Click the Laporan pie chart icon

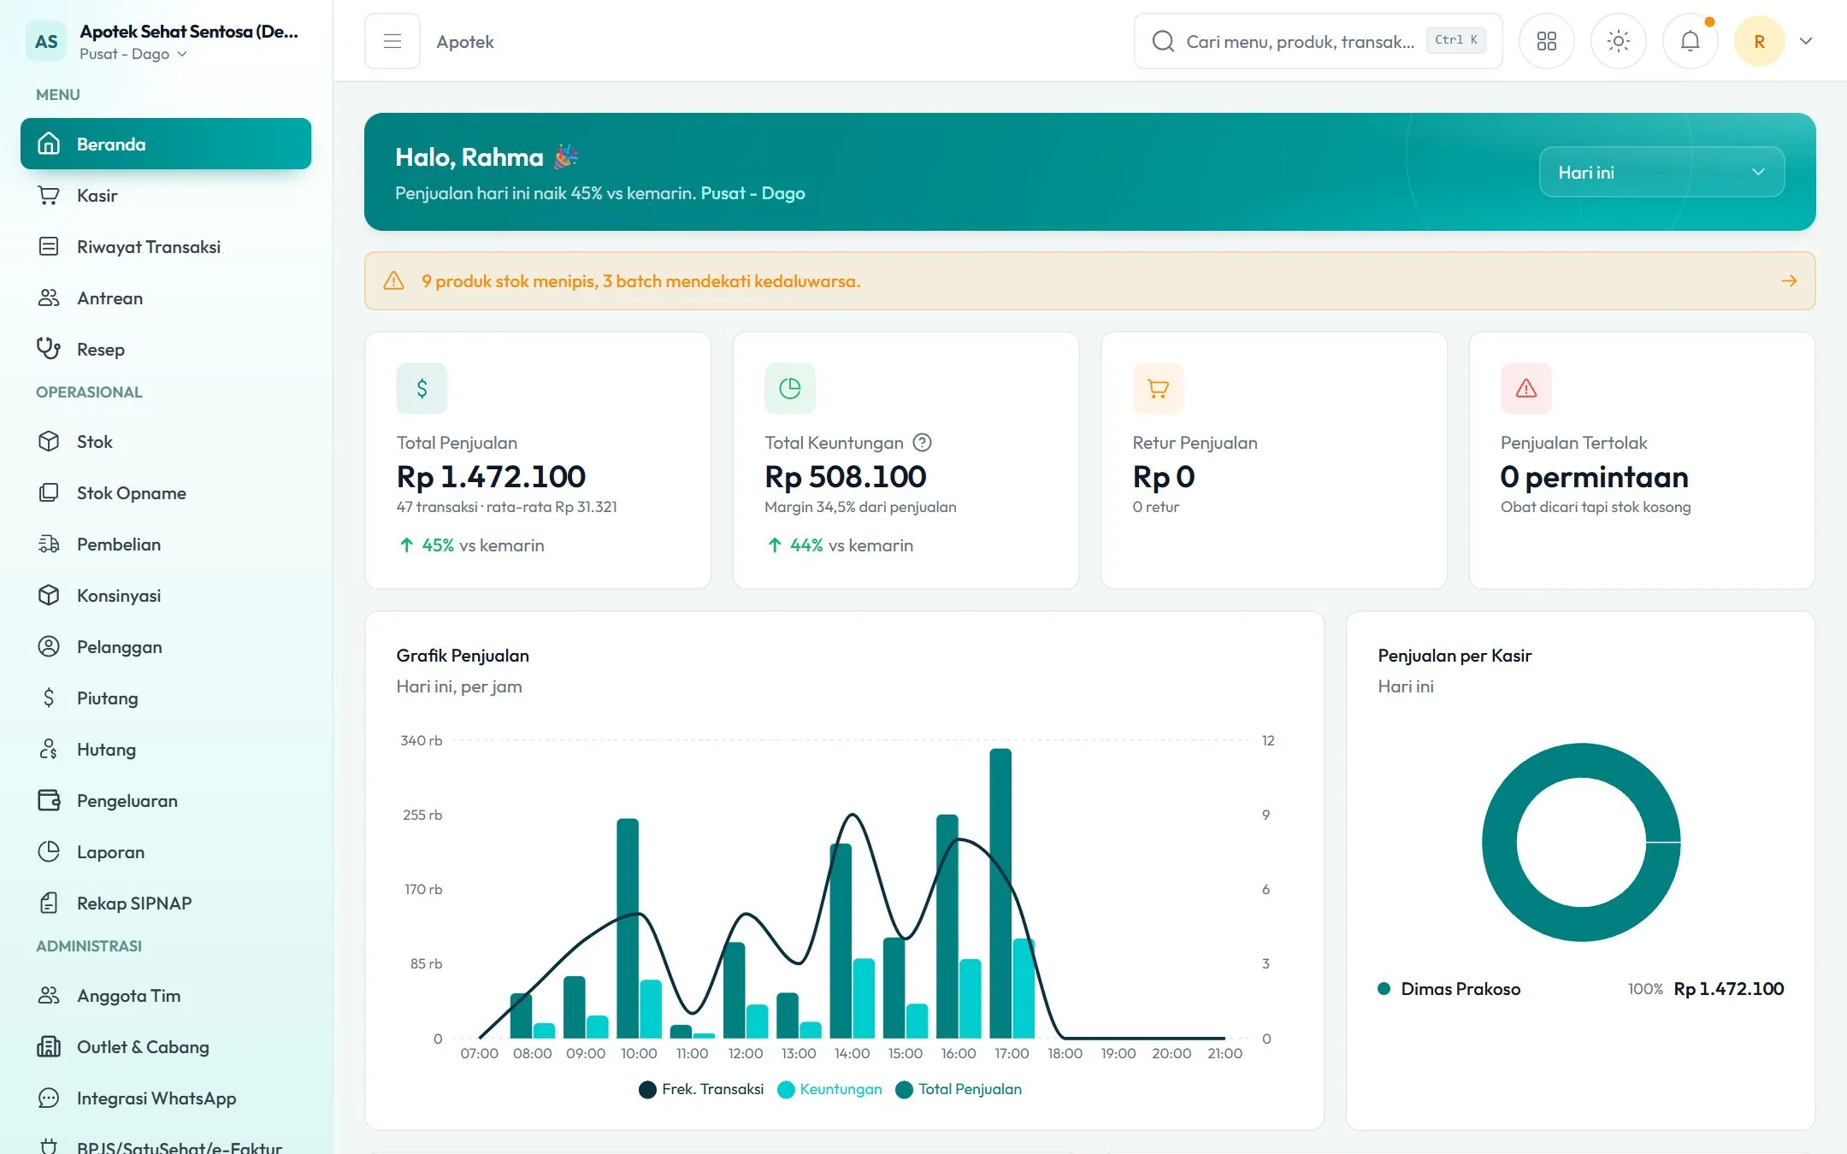(49, 851)
